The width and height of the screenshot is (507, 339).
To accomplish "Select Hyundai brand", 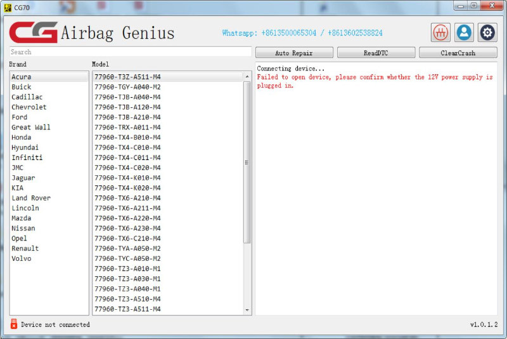I will coord(49,147).
